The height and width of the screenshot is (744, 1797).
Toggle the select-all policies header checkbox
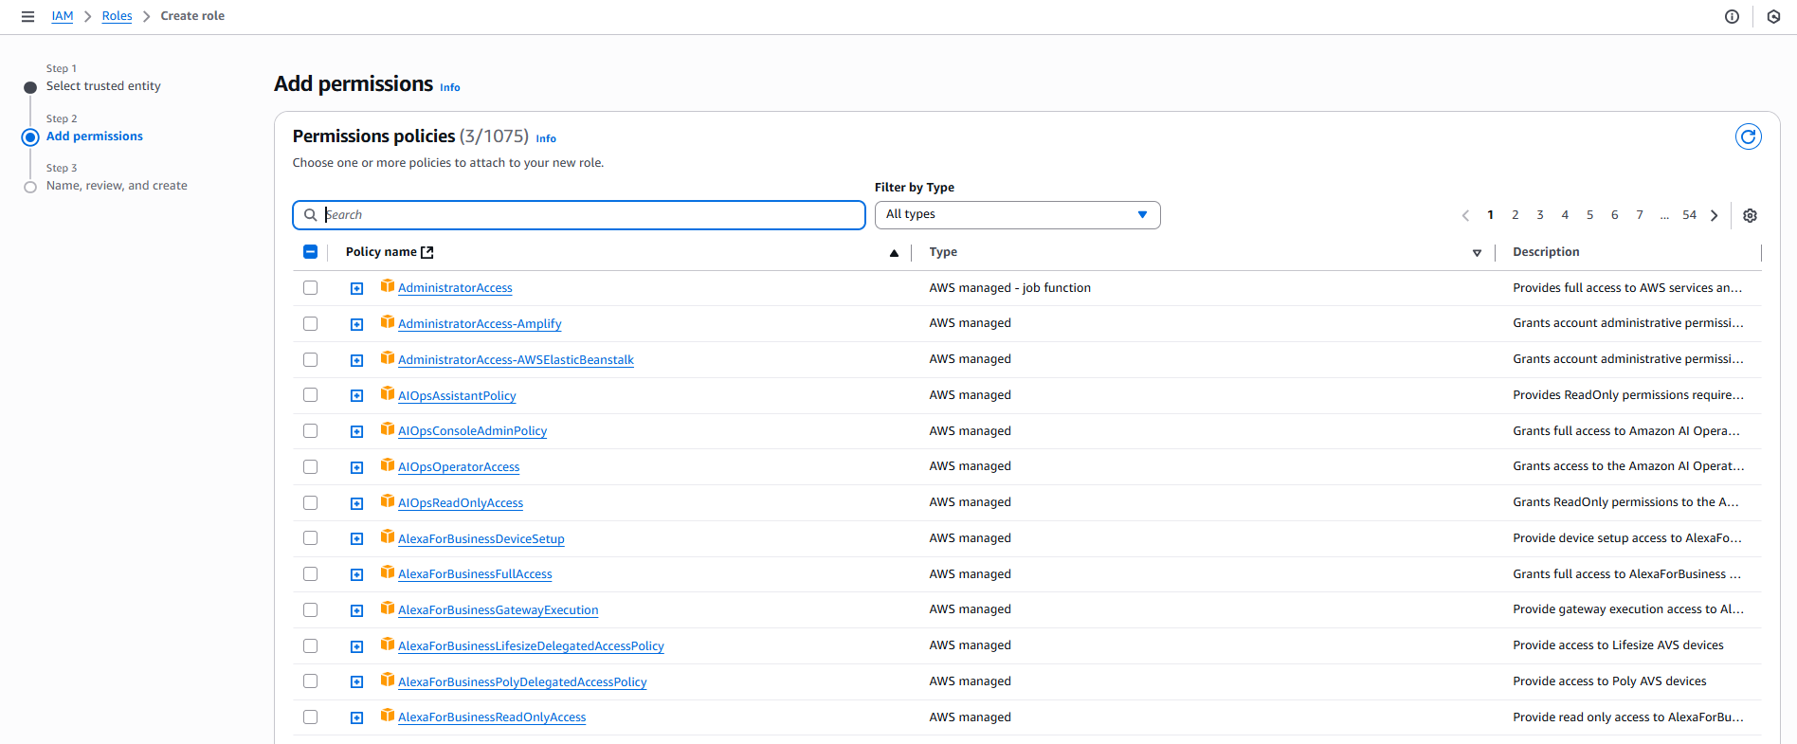click(310, 252)
